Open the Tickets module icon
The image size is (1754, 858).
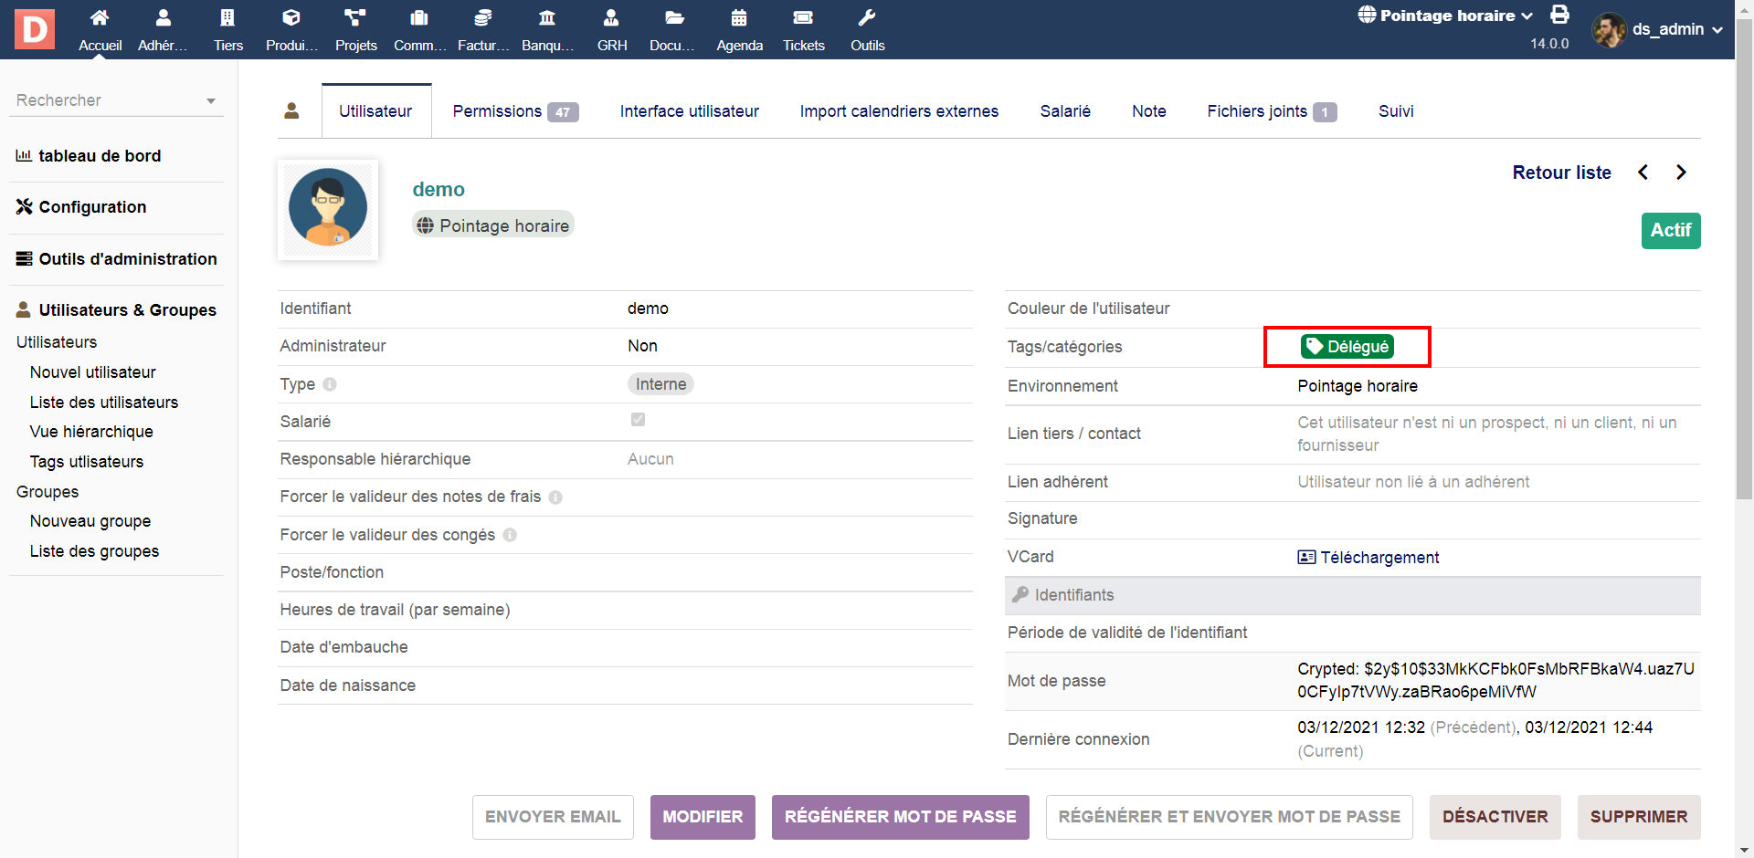(803, 18)
